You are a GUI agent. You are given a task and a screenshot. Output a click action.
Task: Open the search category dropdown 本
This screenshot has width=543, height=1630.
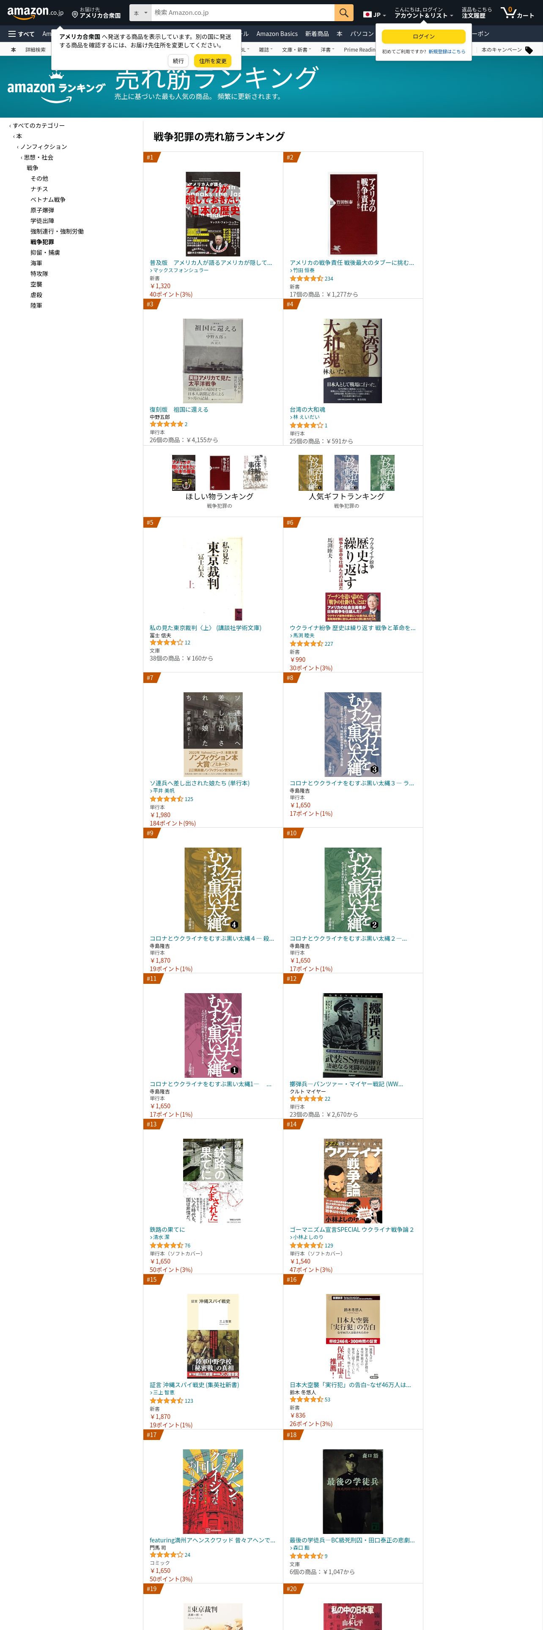coord(140,13)
